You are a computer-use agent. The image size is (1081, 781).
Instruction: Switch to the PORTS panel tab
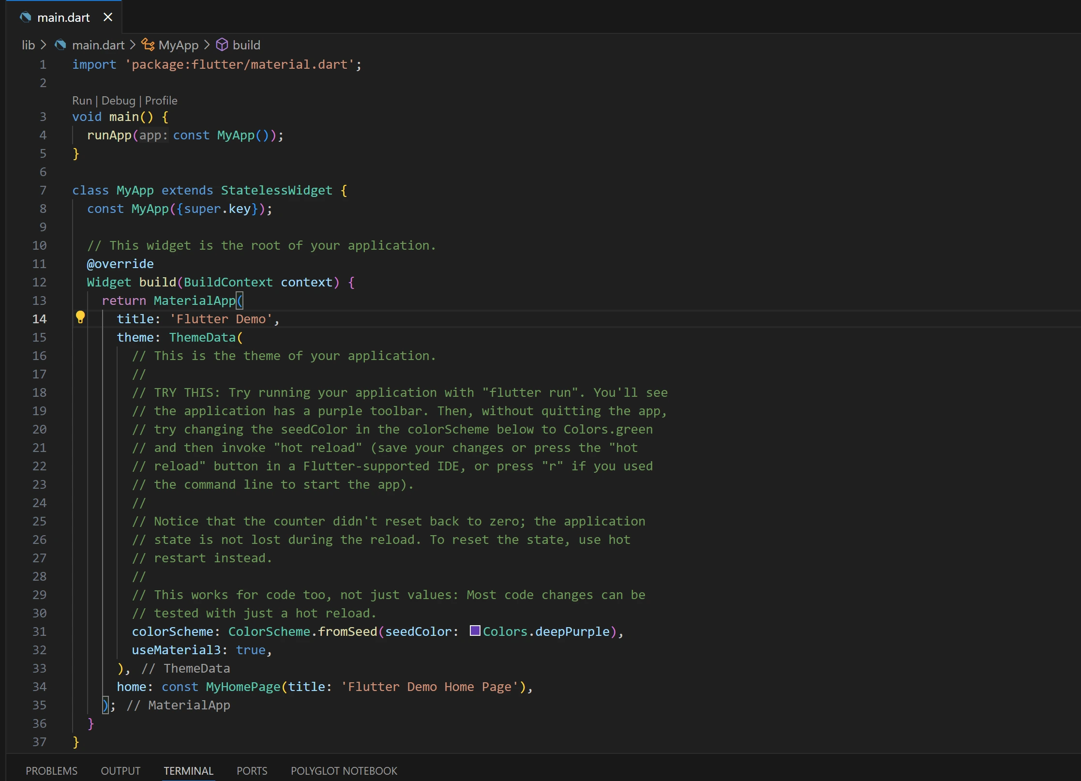pos(252,771)
